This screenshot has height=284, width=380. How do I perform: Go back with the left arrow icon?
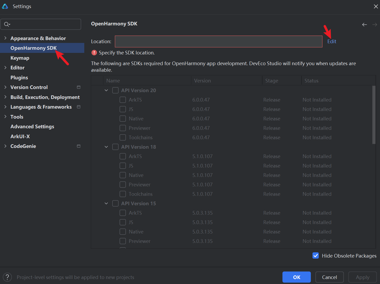[x=365, y=25]
